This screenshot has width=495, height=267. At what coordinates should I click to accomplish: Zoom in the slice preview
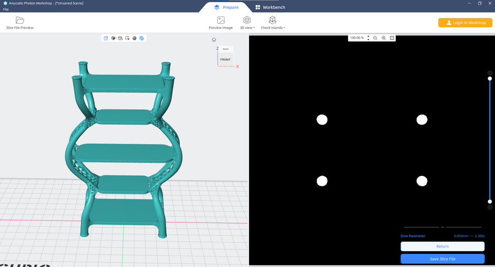point(383,38)
